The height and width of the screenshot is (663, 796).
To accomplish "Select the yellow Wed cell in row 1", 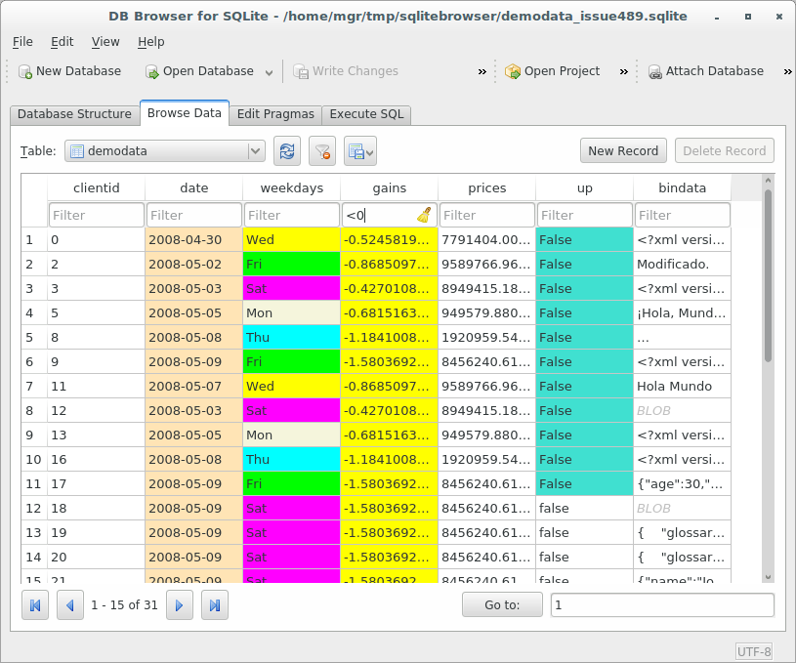I will tap(291, 239).
